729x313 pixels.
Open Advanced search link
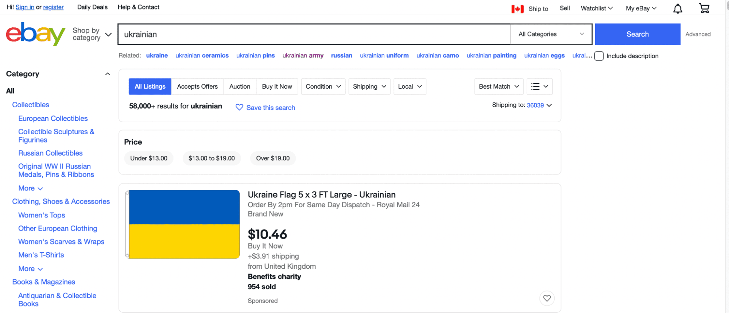pyautogui.click(x=698, y=34)
